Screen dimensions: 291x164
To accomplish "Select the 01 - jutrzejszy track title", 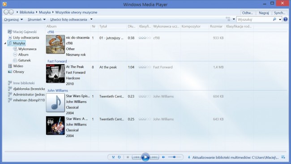I will coord(111,38).
